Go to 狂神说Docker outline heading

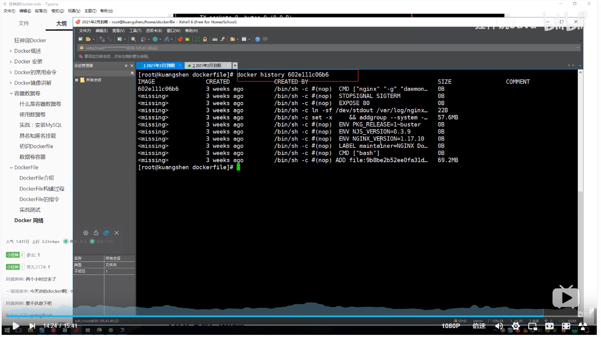pyautogui.click(x=30, y=41)
